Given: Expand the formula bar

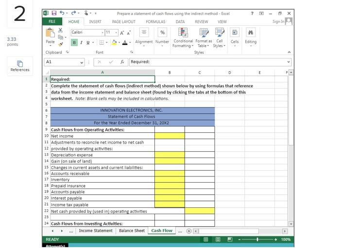Looking at the screenshot, I should (x=289, y=62).
